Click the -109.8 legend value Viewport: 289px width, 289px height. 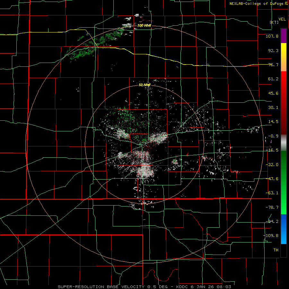(x=271, y=236)
